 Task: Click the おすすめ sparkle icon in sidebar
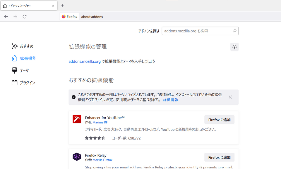(x=15, y=46)
